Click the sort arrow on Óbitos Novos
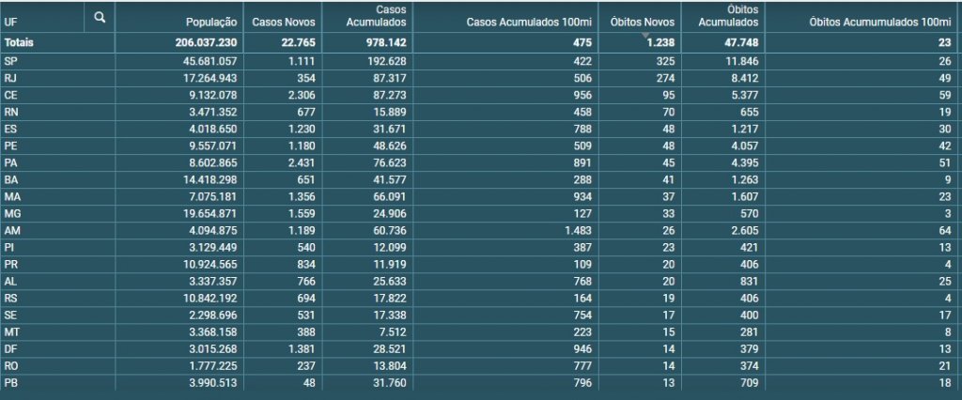 pyautogui.click(x=644, y=35)
